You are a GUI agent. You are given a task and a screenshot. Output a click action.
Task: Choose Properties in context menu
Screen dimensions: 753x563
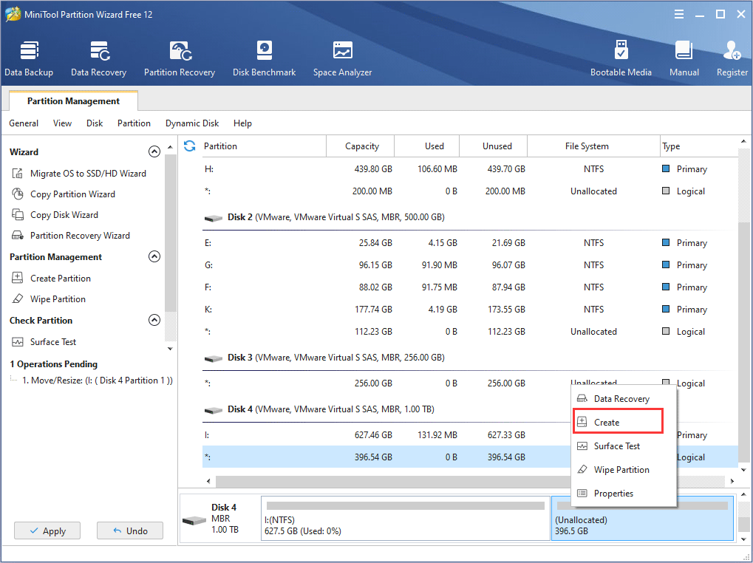(624, 493)
